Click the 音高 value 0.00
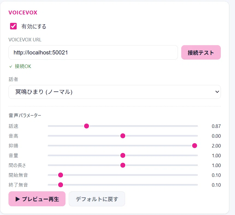 click(x=216, y=136)
